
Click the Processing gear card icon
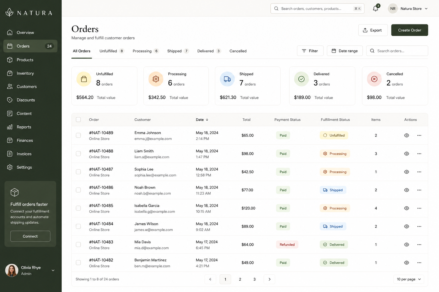156,79
